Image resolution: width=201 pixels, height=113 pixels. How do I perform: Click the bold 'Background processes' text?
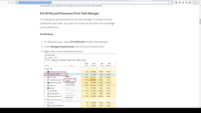point(62,47)
